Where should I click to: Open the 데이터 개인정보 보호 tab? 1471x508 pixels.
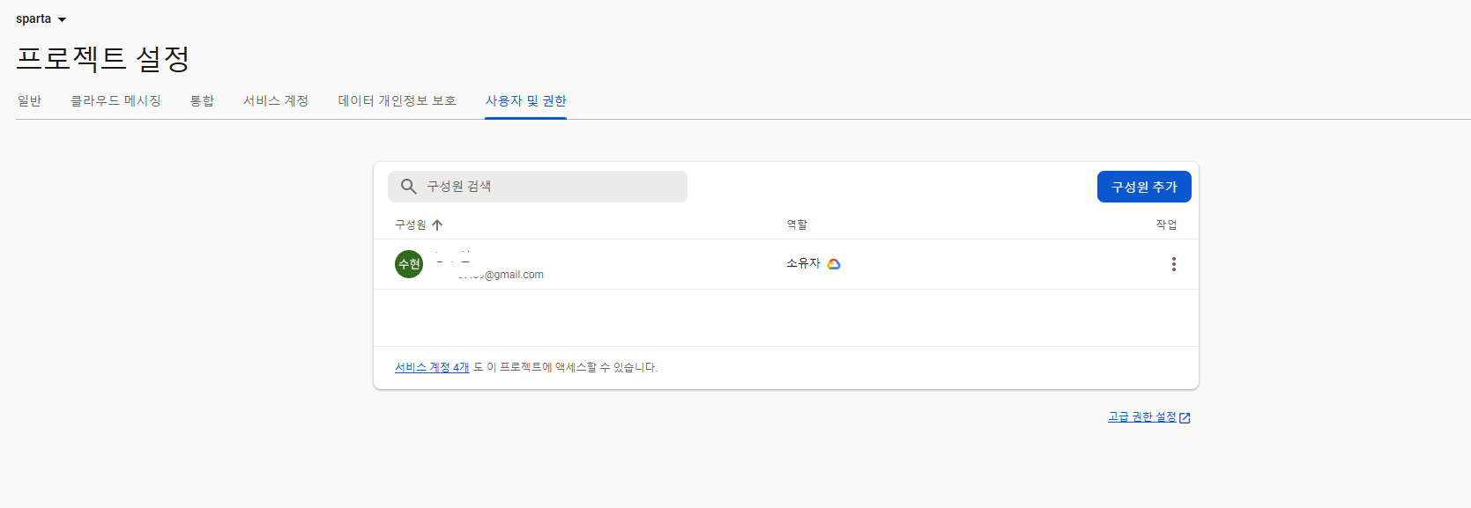tap(397, 101)
